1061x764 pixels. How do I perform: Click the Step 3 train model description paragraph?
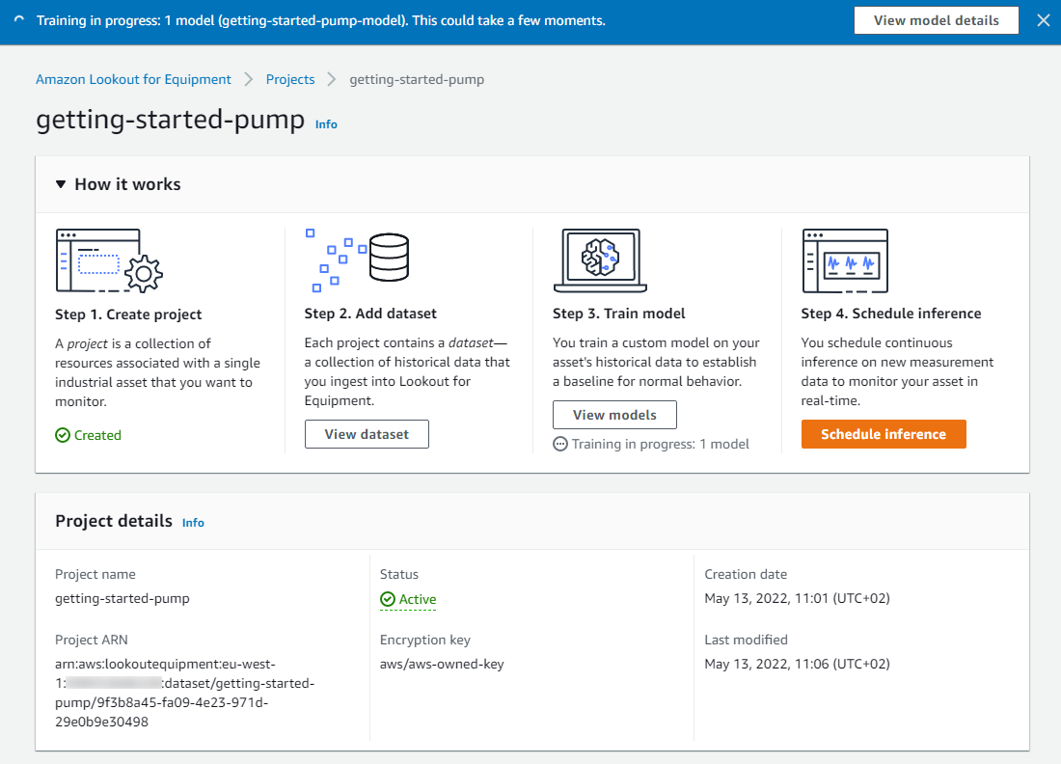coord(656,362)
